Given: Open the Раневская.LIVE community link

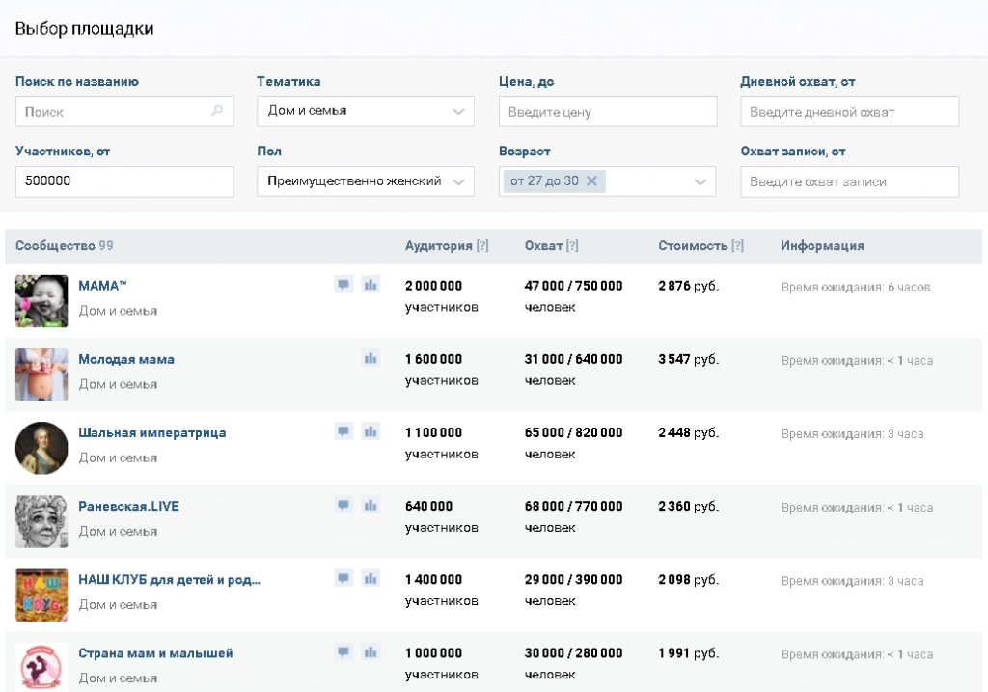Looking at the screenshot, I should point(128,506).
